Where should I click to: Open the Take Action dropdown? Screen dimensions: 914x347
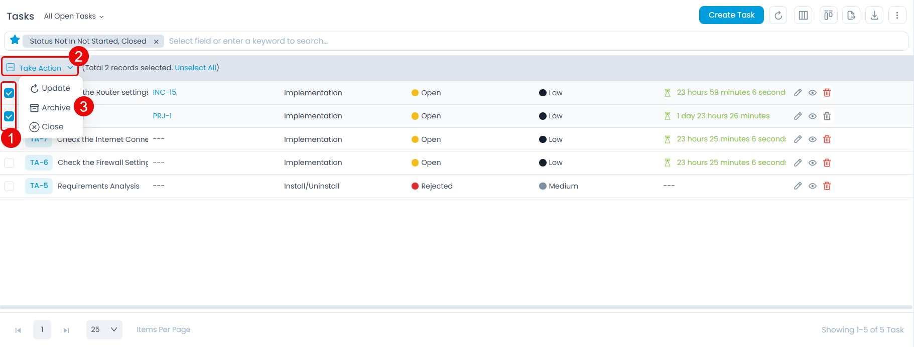(x=41, y=68)
